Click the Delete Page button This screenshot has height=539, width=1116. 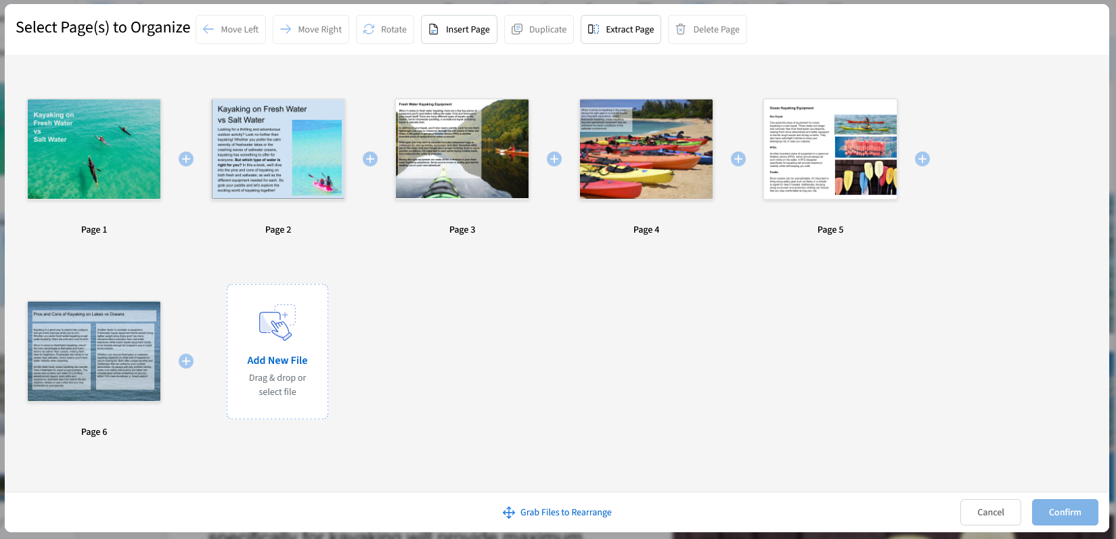tap(707, 30)
